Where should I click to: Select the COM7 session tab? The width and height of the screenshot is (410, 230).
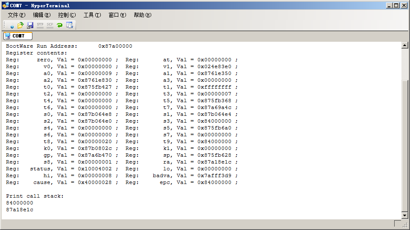pos(18,36)
